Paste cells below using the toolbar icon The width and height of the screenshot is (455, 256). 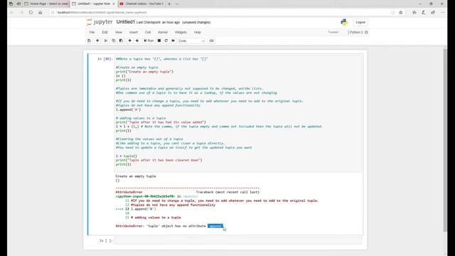point(121,41)
